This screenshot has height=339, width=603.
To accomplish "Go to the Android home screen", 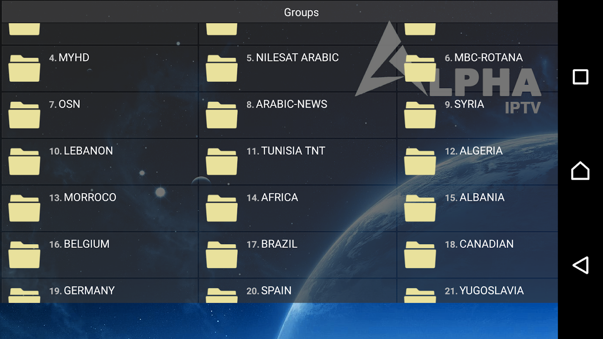I will [581, 171].
